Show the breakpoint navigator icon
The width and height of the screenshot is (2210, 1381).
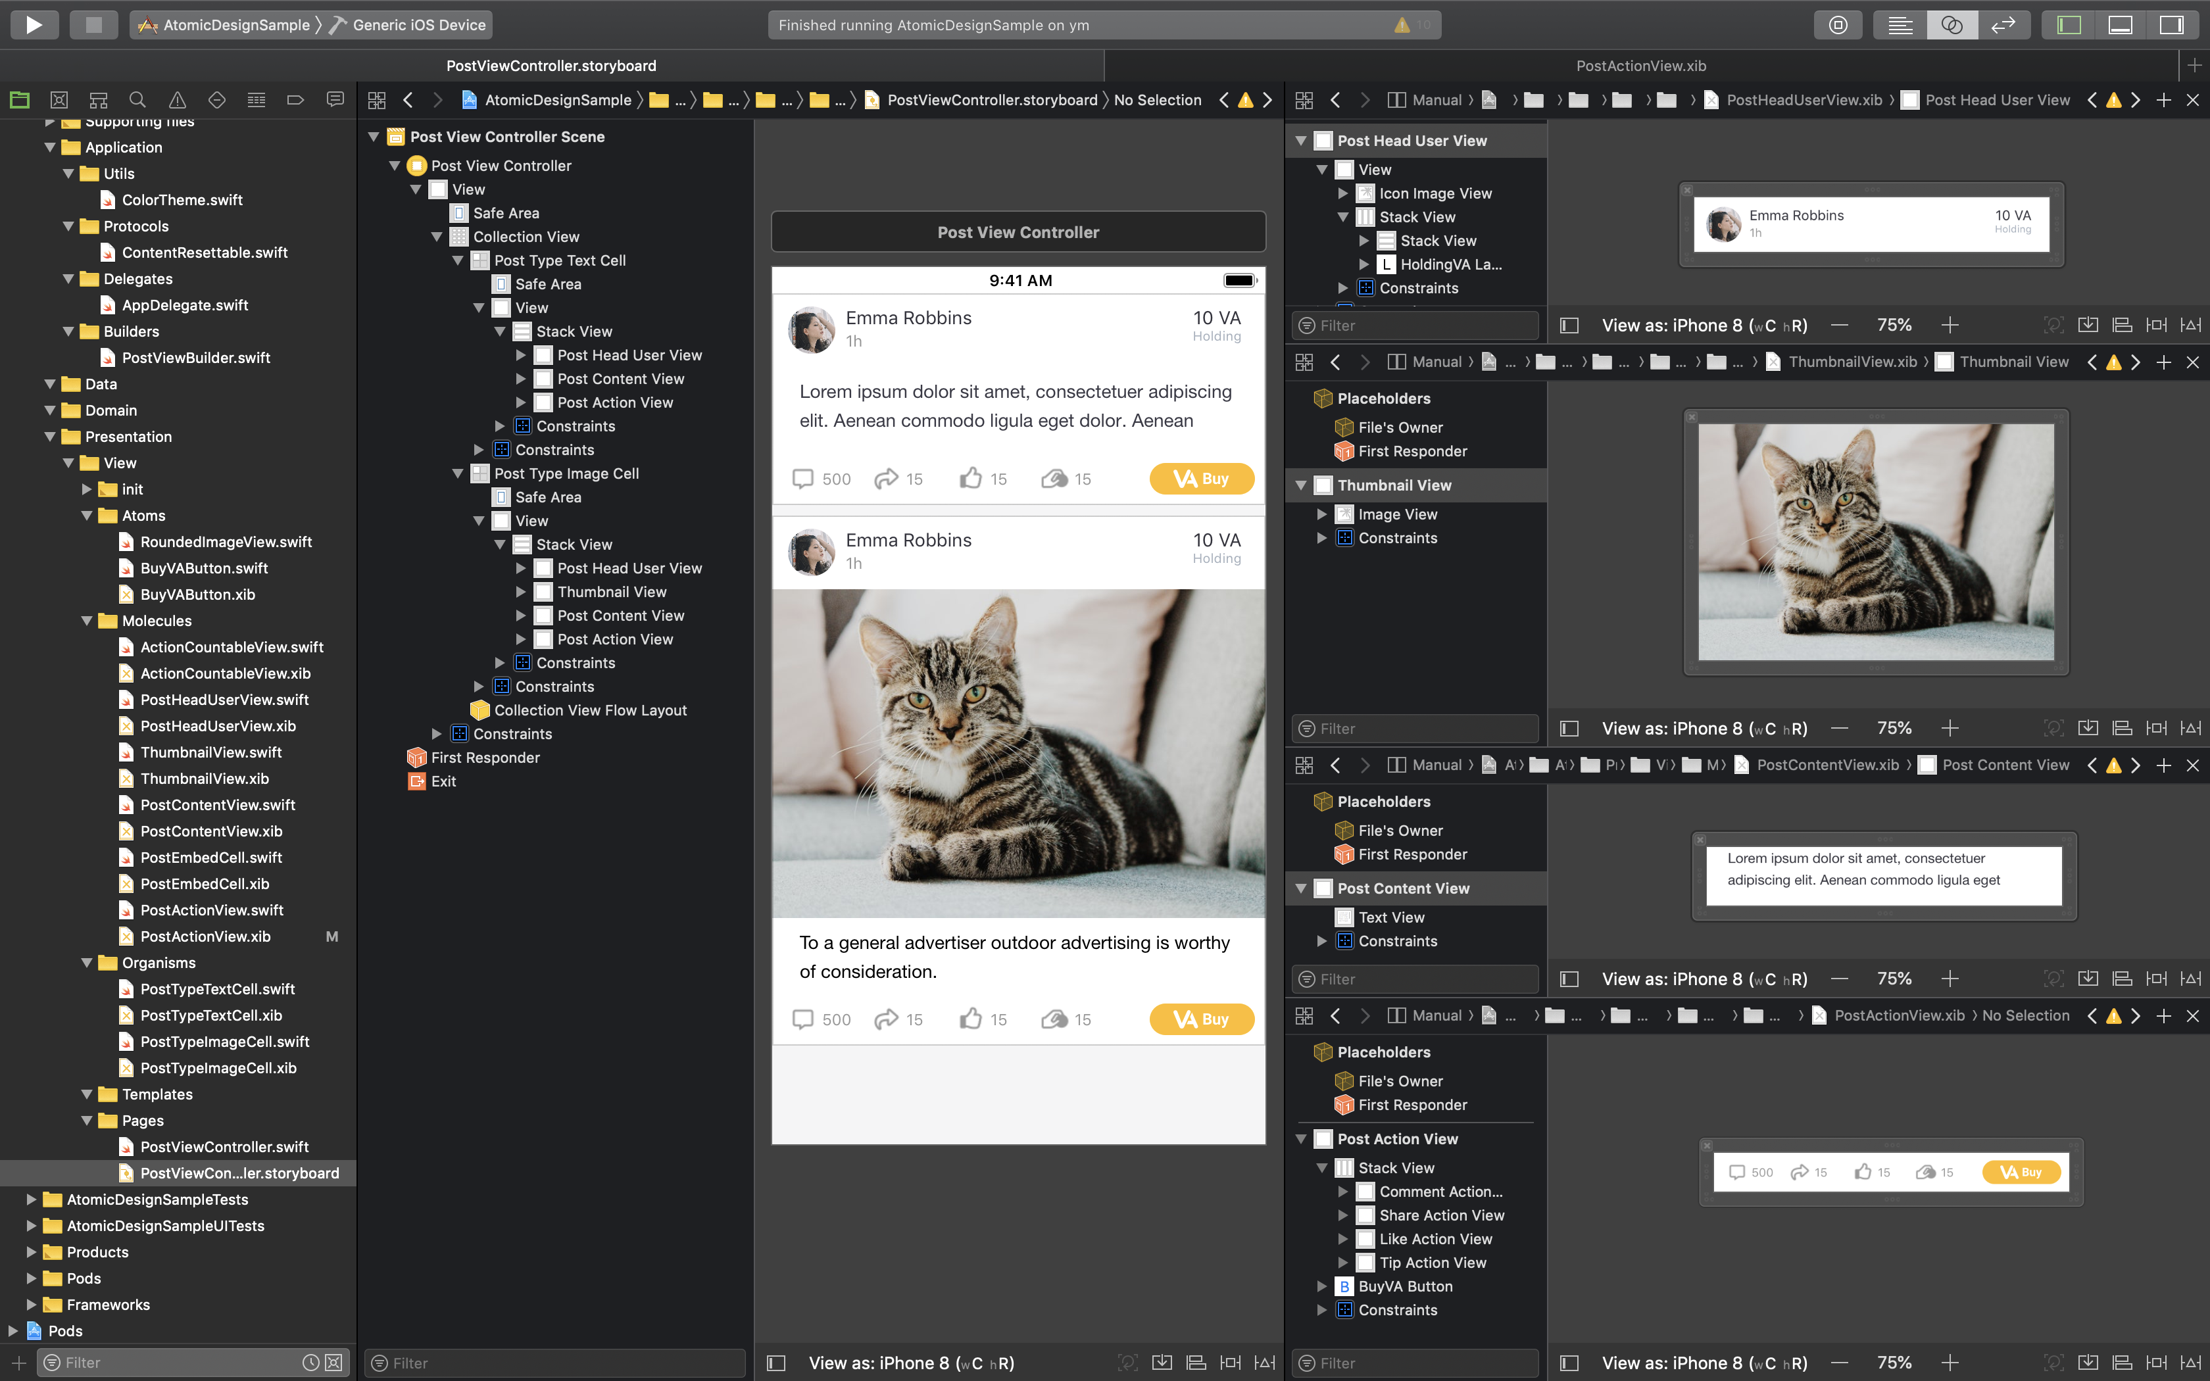[295, 99]
